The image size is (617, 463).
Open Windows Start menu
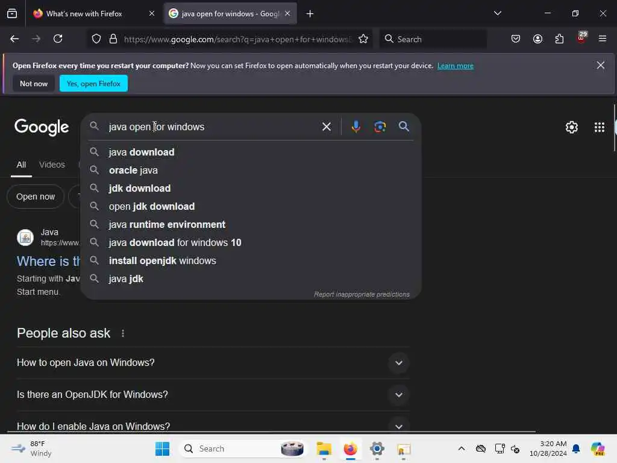[162, 449]
